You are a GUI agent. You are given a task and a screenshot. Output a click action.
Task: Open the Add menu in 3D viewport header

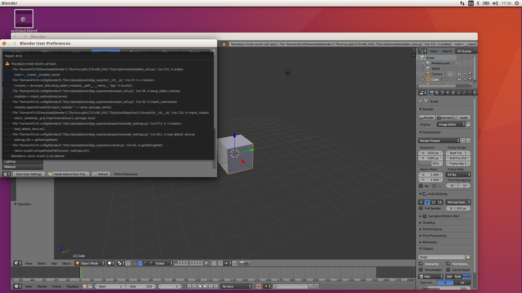(x=54, y=263)
